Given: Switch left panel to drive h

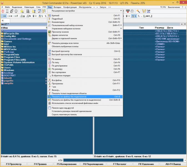Looking at the screenshot, I should [x=28, y=16].
